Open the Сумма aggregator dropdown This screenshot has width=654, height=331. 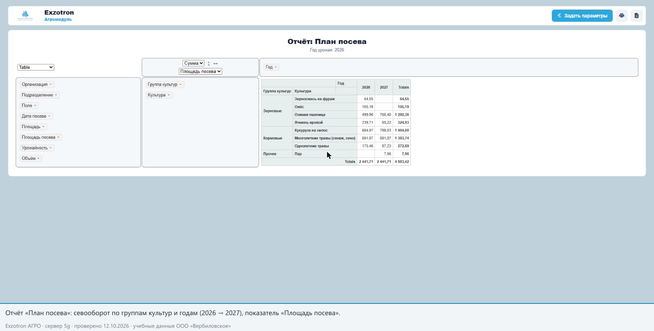coord(193,63)
